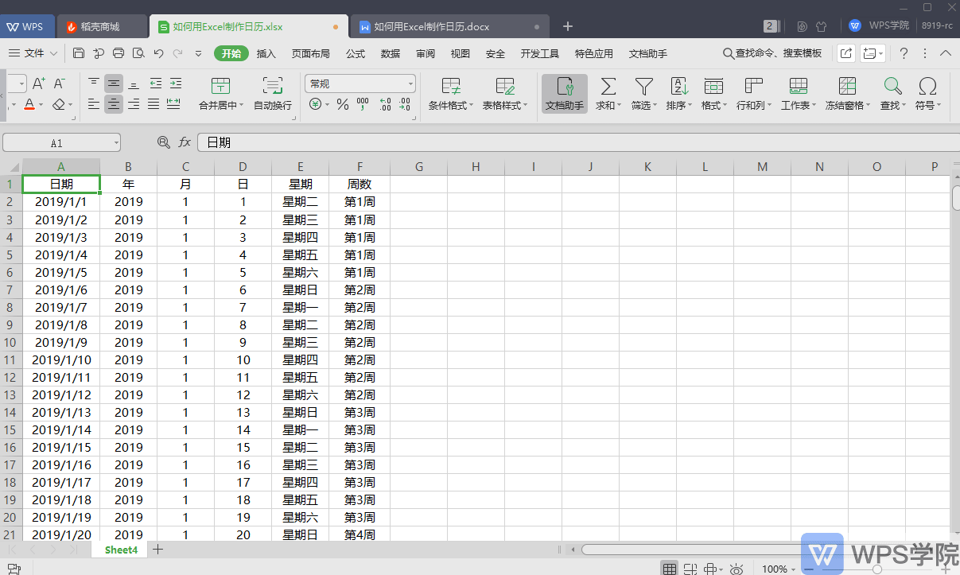960x575 pixels.
Task: Toggle auto wrap text (自动换行)
Action: click(x=273, y=94)
